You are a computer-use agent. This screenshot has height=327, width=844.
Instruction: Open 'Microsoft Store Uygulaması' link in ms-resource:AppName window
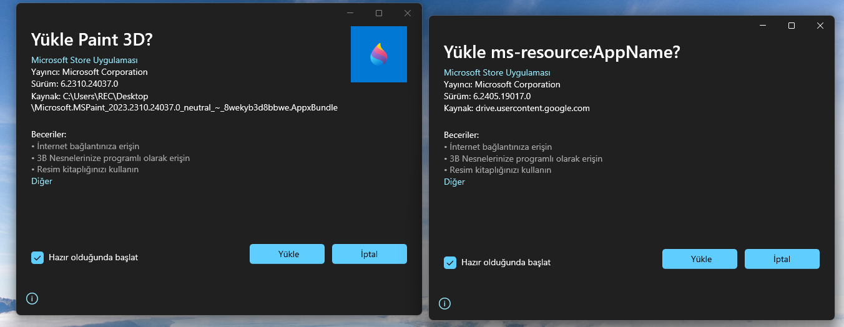pos(497,72)
